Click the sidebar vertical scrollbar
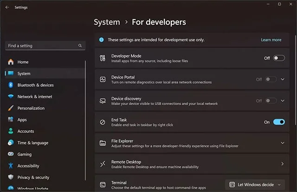This screenshot has height=192, width=297. tap(85, 120)
